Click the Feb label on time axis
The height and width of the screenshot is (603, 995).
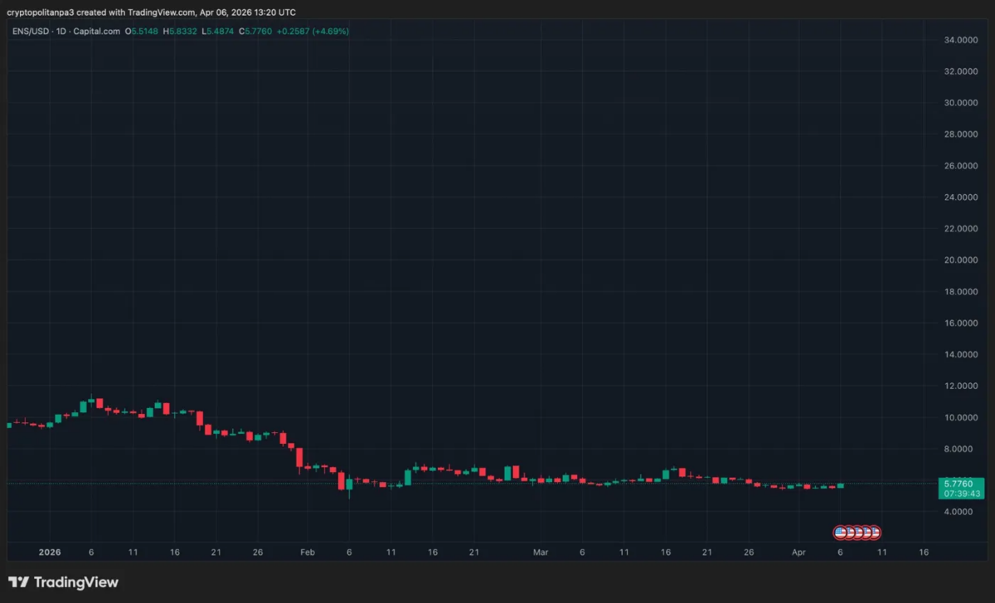pos(307,552)
